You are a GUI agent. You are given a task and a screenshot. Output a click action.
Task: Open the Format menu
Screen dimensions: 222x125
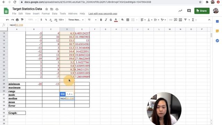[46, 14]
